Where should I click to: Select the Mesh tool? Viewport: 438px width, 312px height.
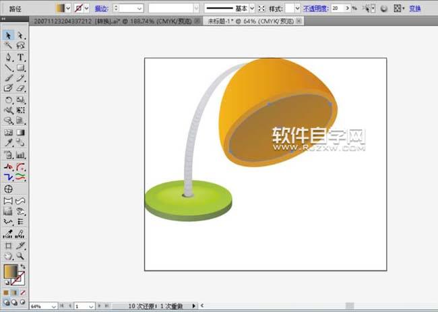(8, 132)
